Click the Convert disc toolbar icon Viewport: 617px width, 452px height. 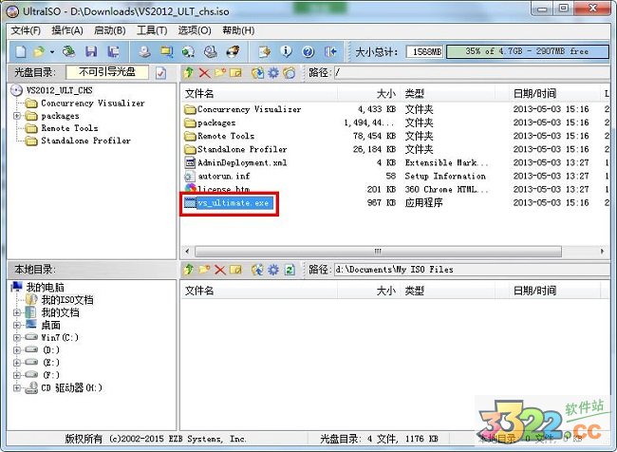coord(189,51)
